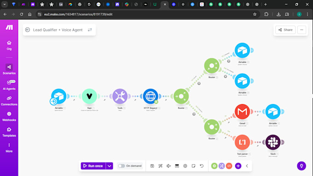
Task: Open the Org home in the sidebar
Action: (9, 45)
